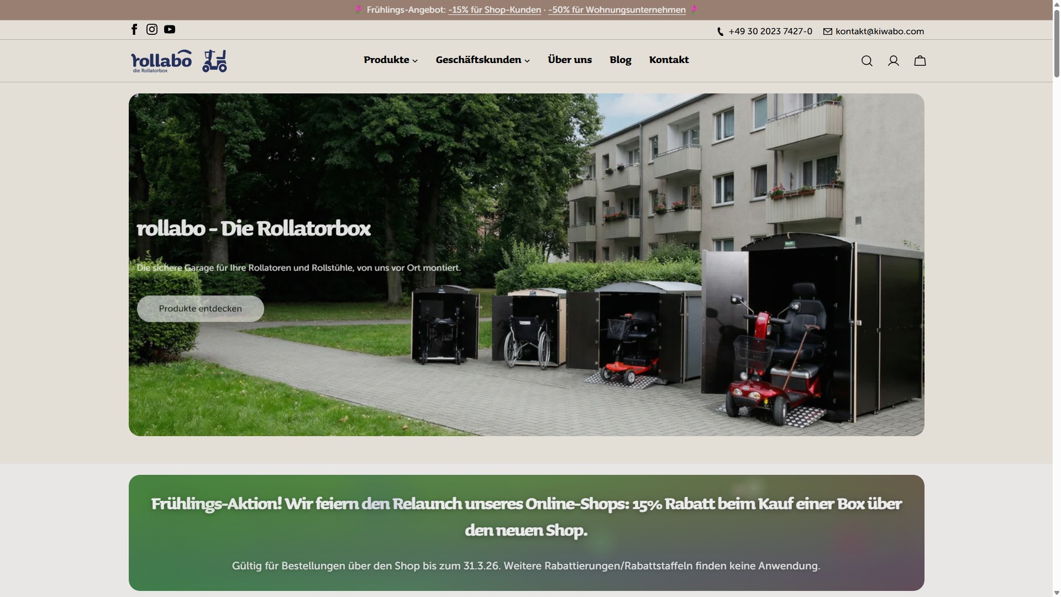Screen dimensions: 1061x597
Task: Click the Frühlings-Aktion green promo banner
Action: 526,532
